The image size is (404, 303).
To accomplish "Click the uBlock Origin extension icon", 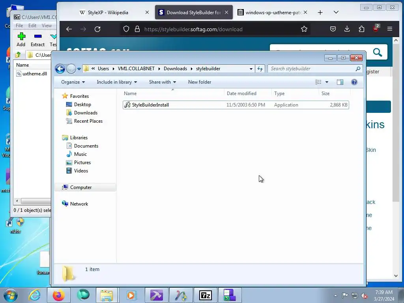I will [376, 28].
